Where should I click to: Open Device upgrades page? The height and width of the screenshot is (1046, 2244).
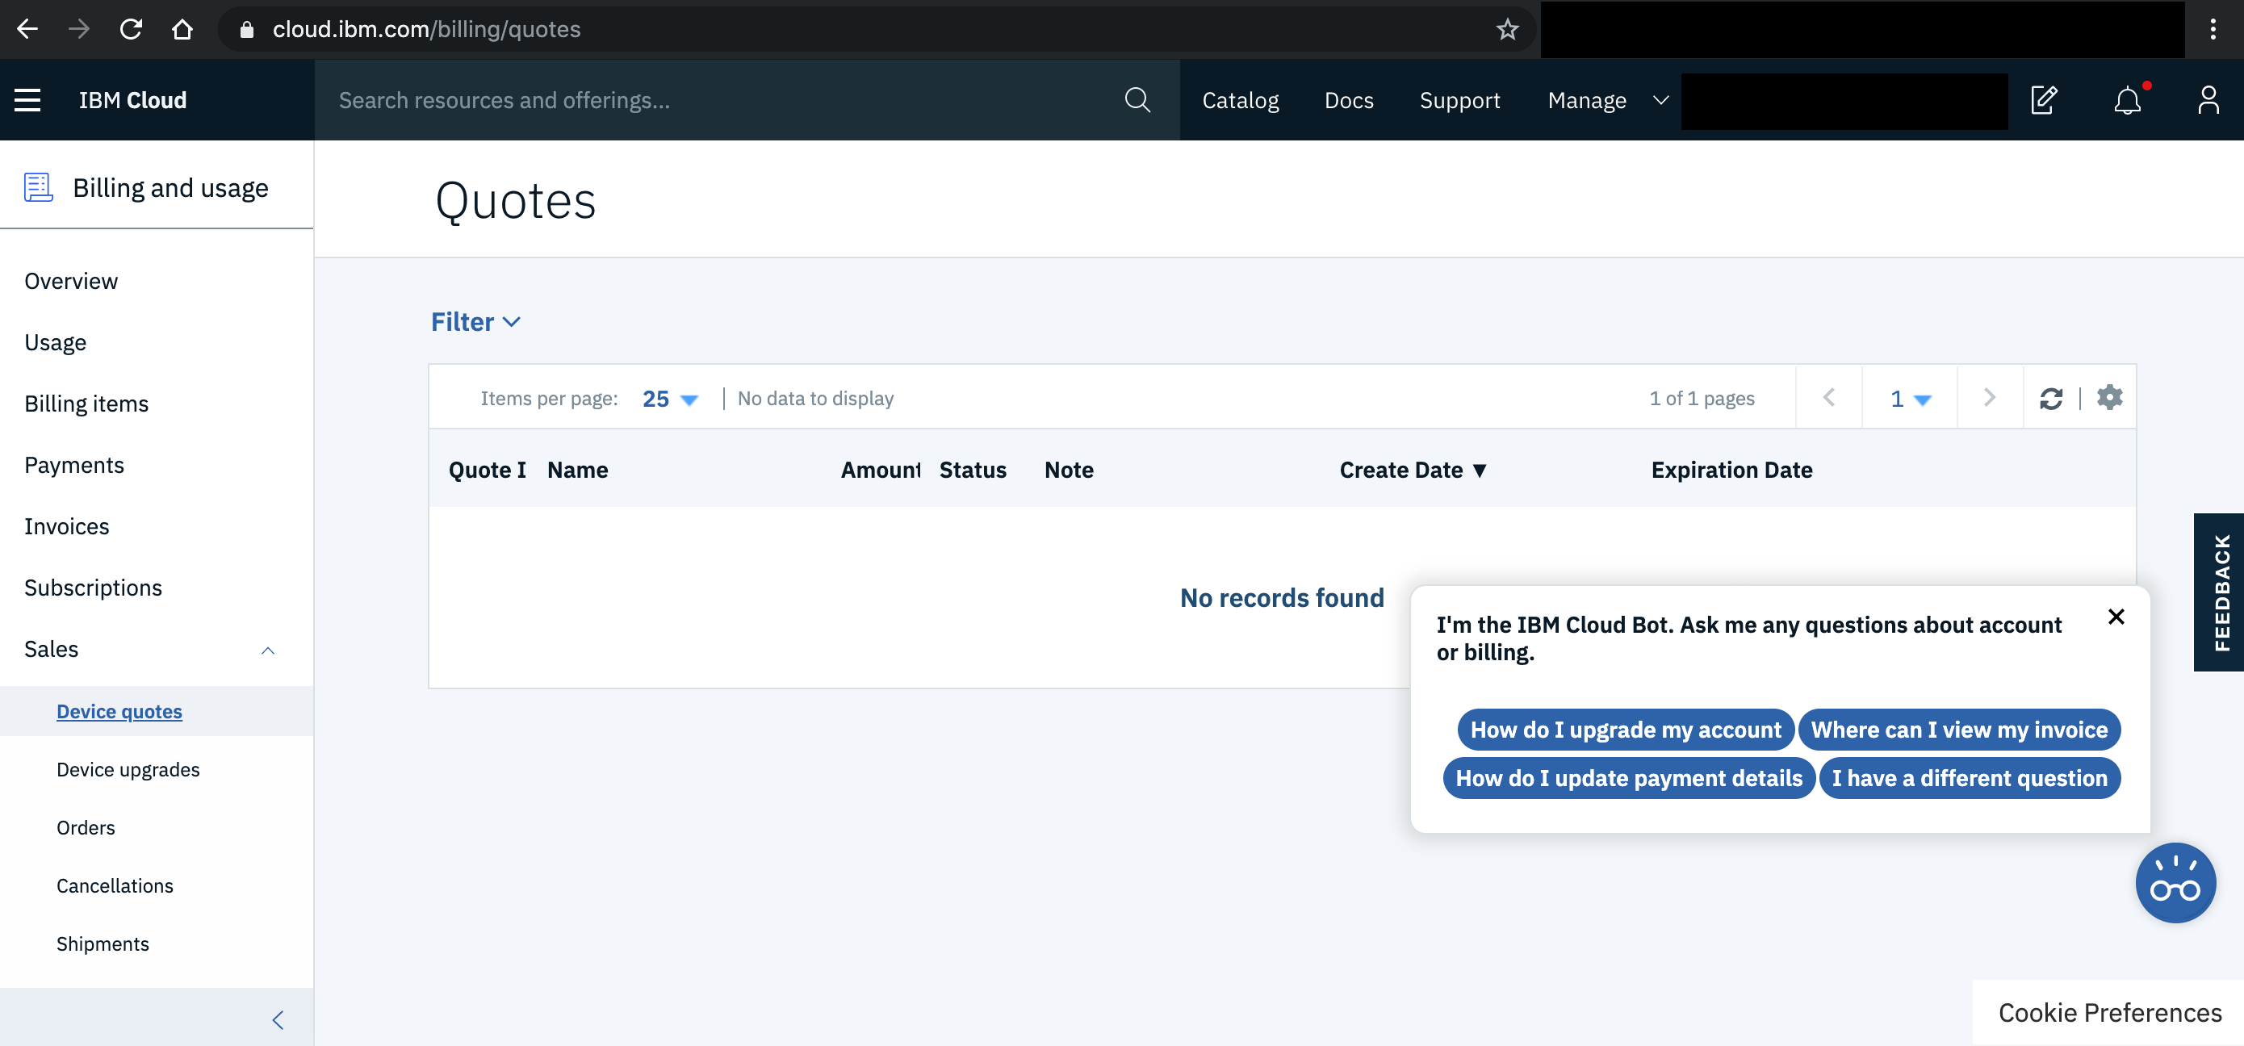[128, 769]
